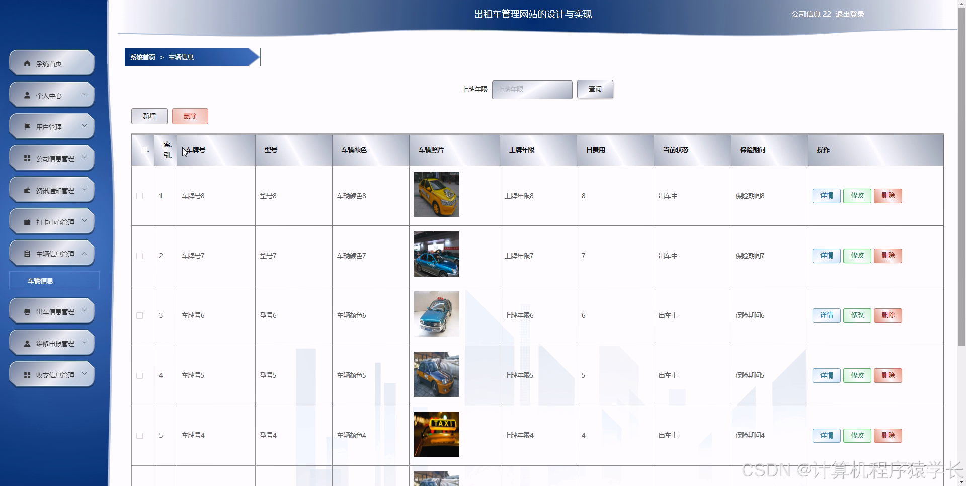Click the briefcase icon beside 打卡中心管理

pos(27,222)
